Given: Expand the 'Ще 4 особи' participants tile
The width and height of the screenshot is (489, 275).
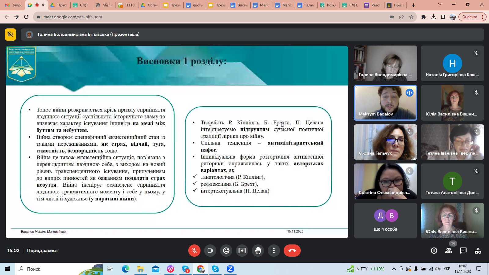Looking at the screenshot, I should [385, 220].
